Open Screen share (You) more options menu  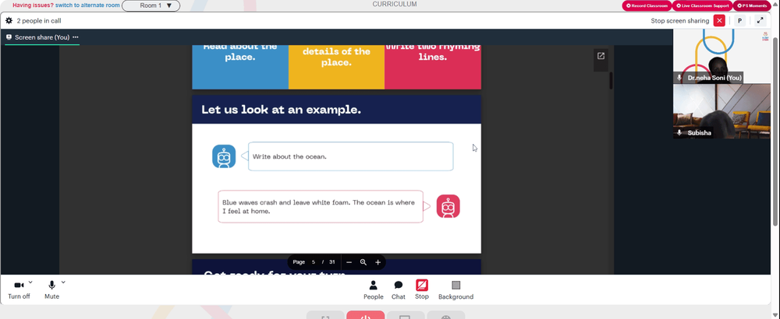click(x=76, y=37)
